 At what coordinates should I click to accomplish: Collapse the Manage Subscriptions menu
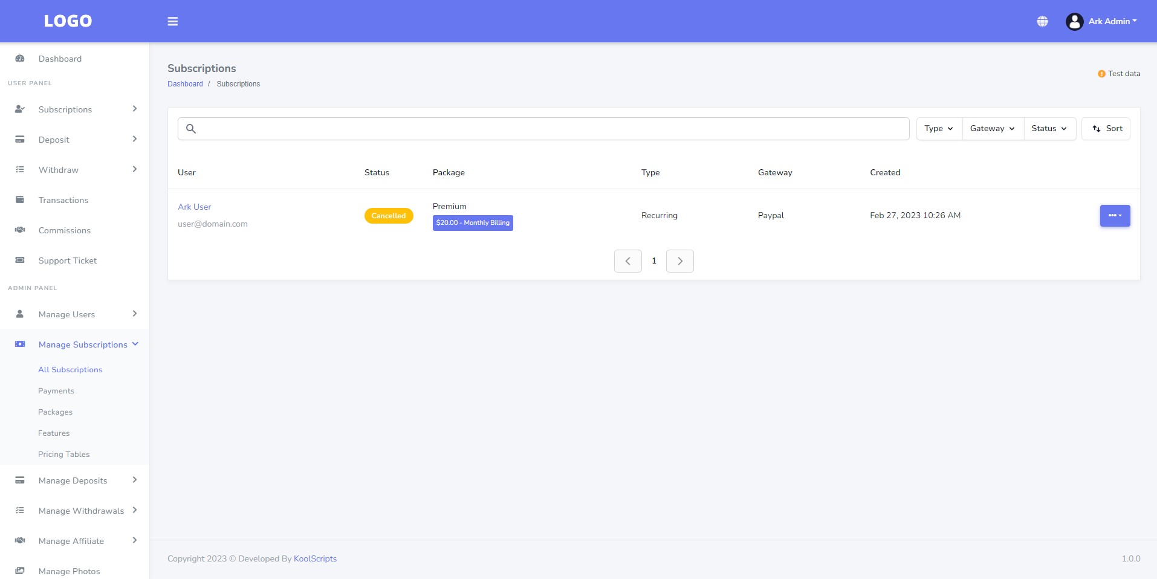pos(83,344)
